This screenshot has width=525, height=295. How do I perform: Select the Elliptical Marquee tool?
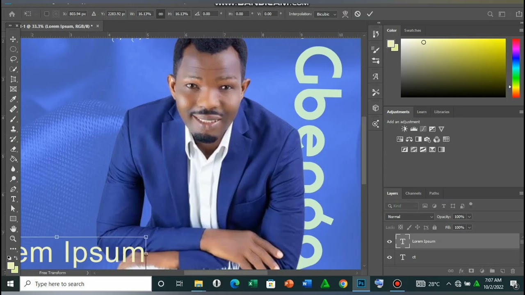(x=13, y=49)
